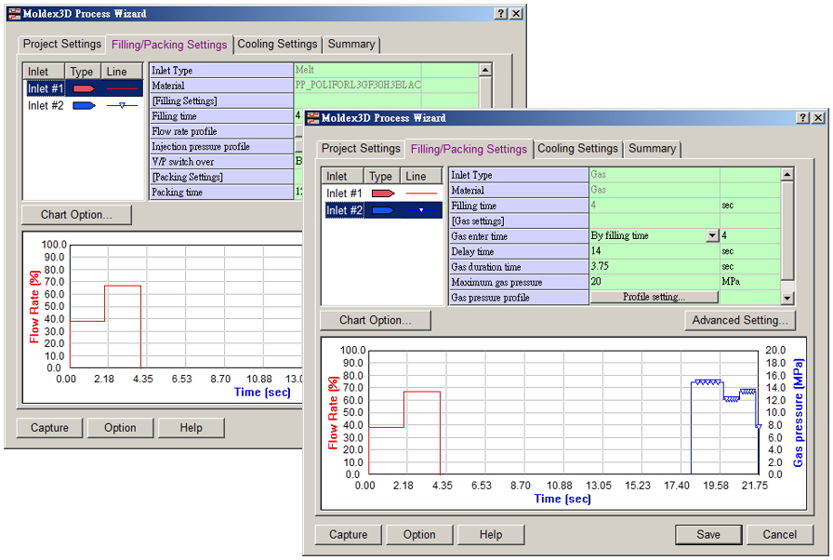This screenshot has height=560, width=833.
Task: Click the Gas enter time numeric value 4
Action: point(750,235)
